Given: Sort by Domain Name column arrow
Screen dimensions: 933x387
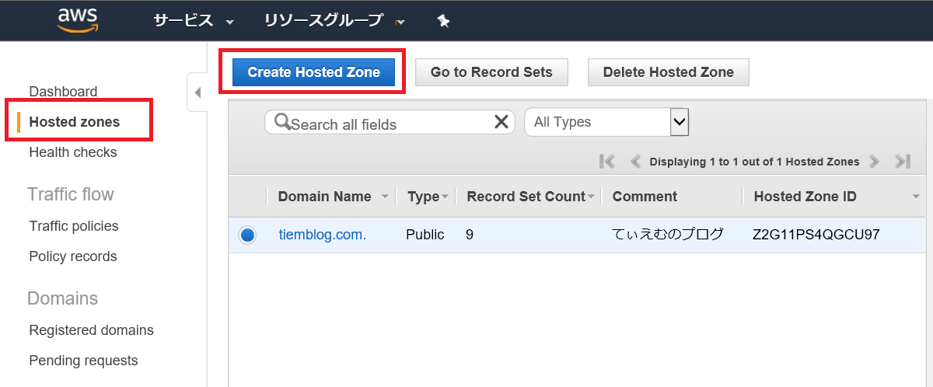Looking at the screenshot, I should [385, 197].
